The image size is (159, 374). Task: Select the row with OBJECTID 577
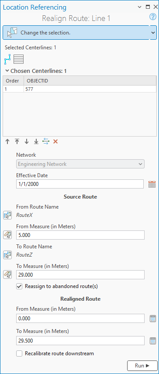79,89
